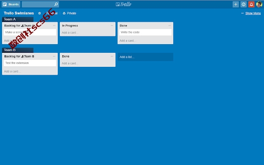Click the ellipsis beside Show Menu
The width and height of the screenshot is (264, 165).
243,13
